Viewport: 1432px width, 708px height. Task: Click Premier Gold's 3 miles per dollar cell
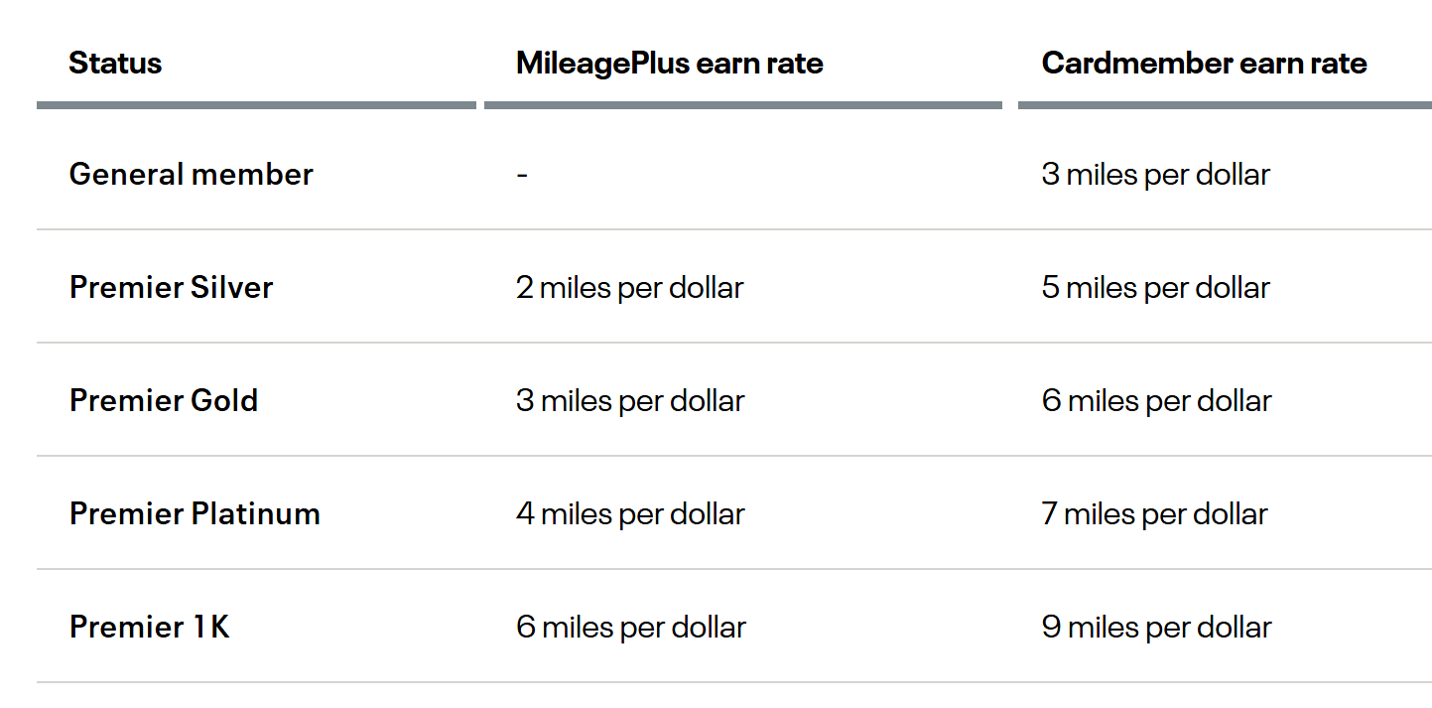coord(630,401)
